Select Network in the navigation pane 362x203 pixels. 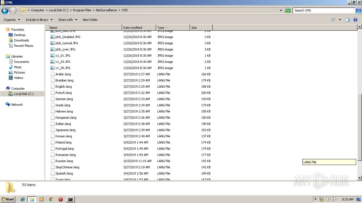[x=17, y=105]
